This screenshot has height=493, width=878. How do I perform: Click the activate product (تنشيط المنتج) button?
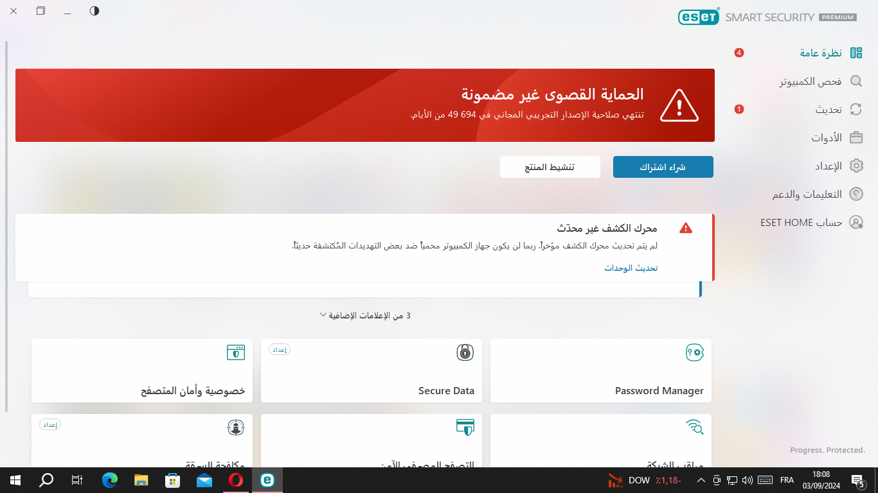point(550,167)
